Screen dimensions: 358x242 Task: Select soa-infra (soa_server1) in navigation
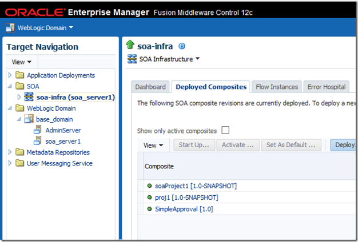coord(75,97)
